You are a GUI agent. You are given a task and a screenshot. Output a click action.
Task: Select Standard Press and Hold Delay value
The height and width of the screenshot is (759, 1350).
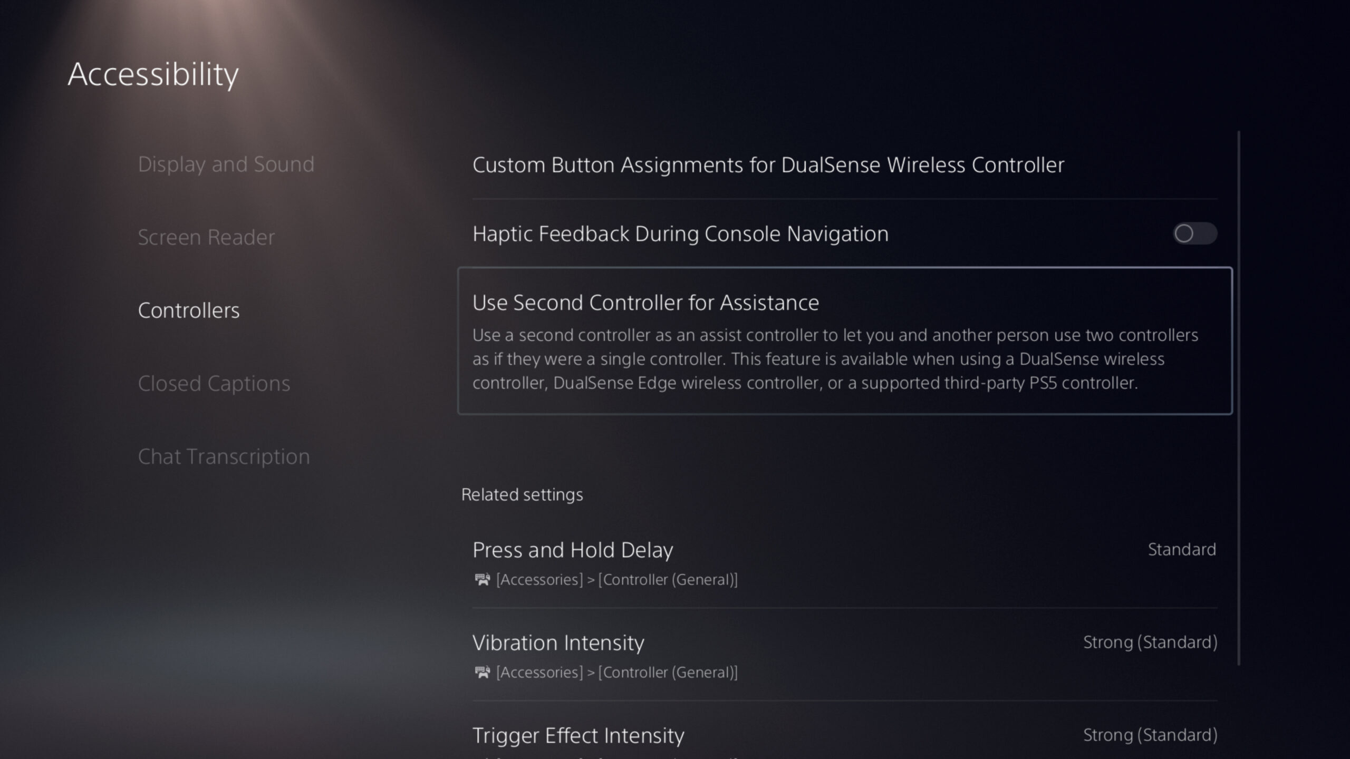[1182, 550]
